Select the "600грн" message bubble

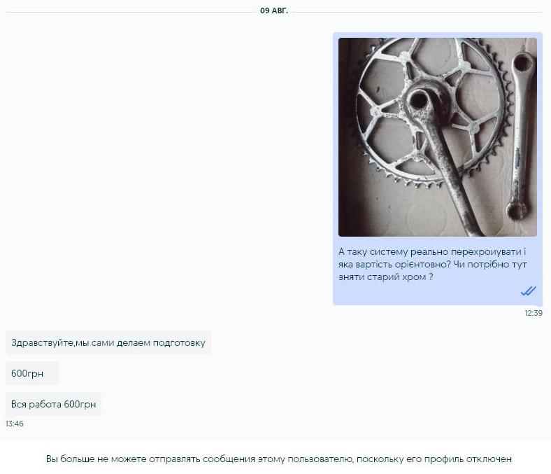click(32, 373)
